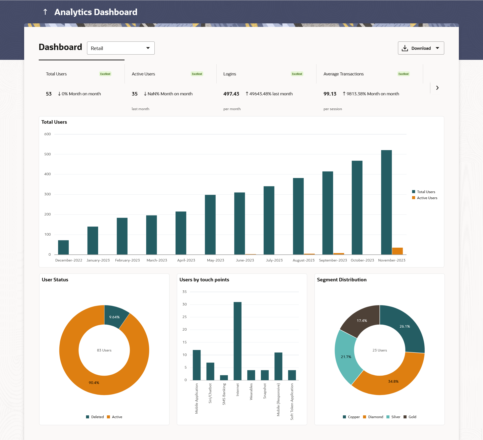The image size is (483, 440).
Task: Toggle Total Users series in legend
Action: click(x=426, y=192)
